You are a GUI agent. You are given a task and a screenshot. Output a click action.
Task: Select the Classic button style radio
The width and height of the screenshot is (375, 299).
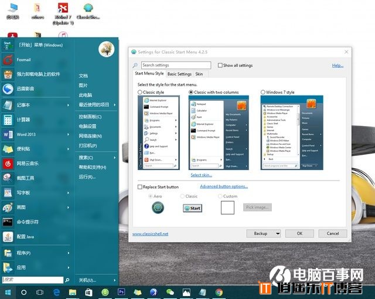coord(182,196)
